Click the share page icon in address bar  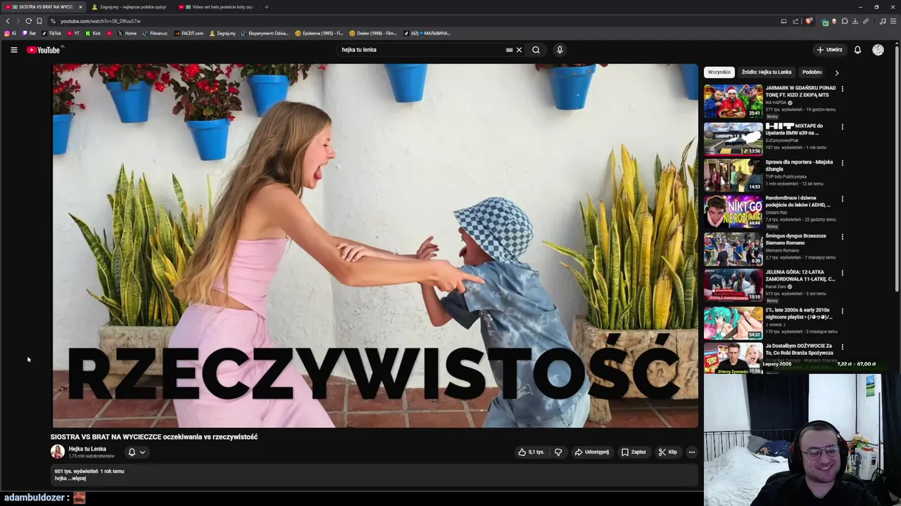[x=794, y=21]
